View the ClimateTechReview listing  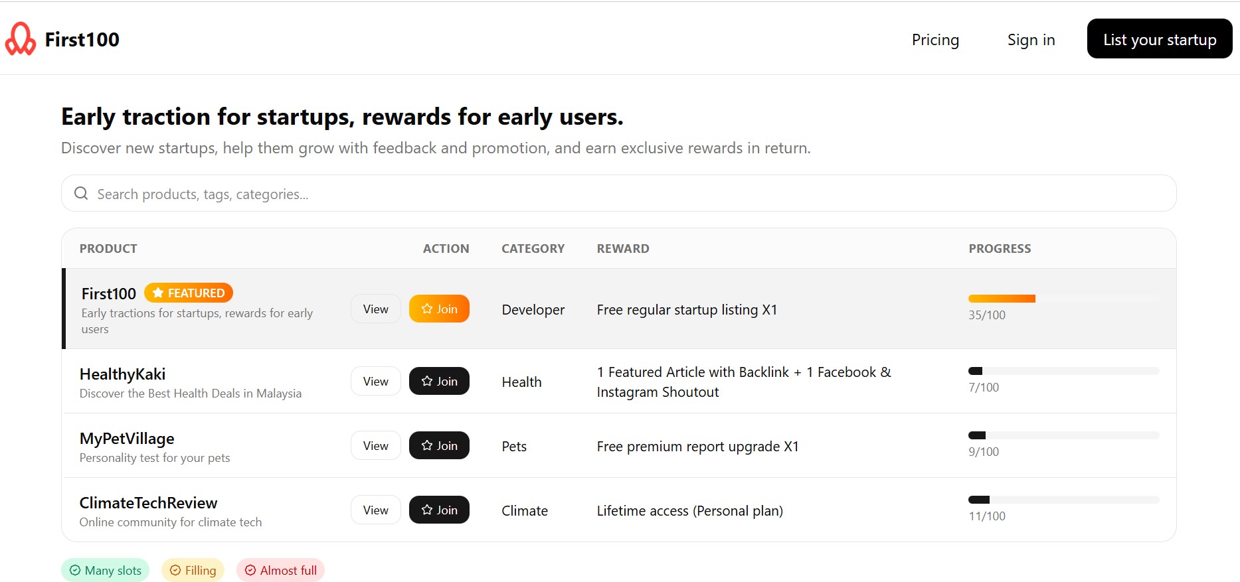[x=375, y=510]
